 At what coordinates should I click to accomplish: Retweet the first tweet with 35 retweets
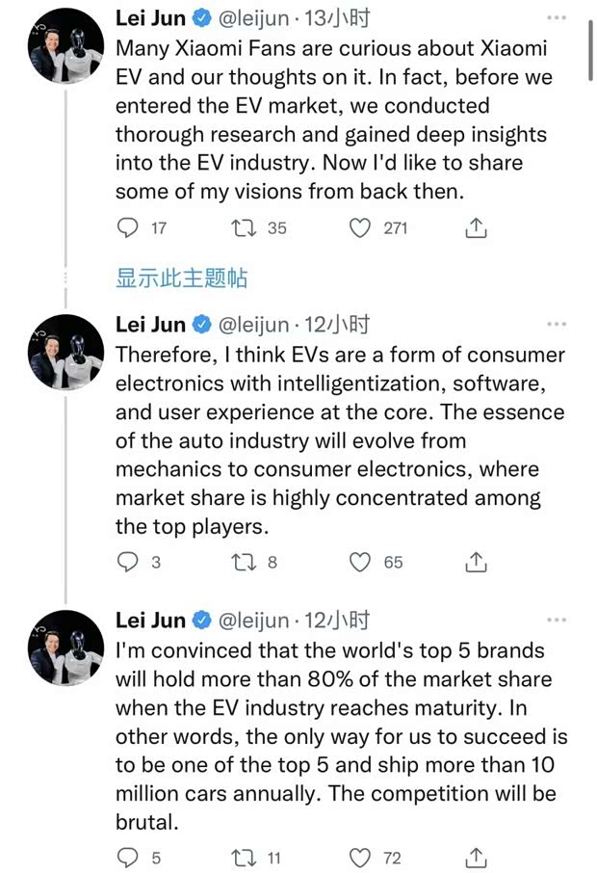click(246, 228)
